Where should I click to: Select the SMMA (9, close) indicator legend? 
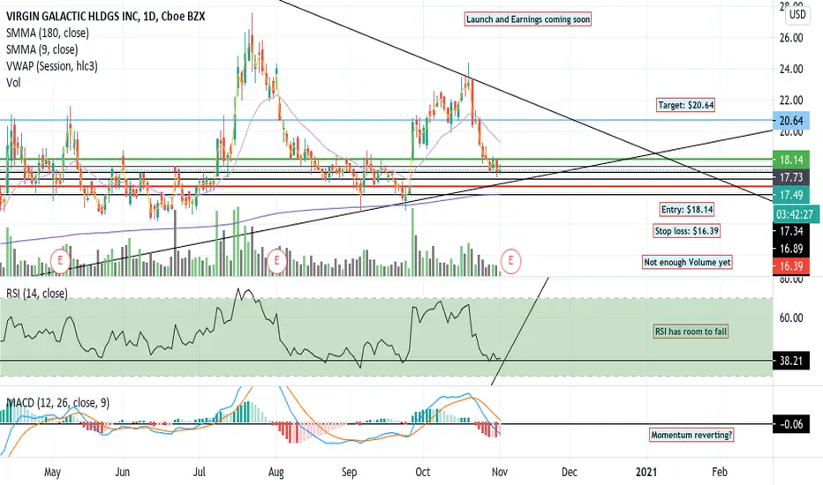42,49
